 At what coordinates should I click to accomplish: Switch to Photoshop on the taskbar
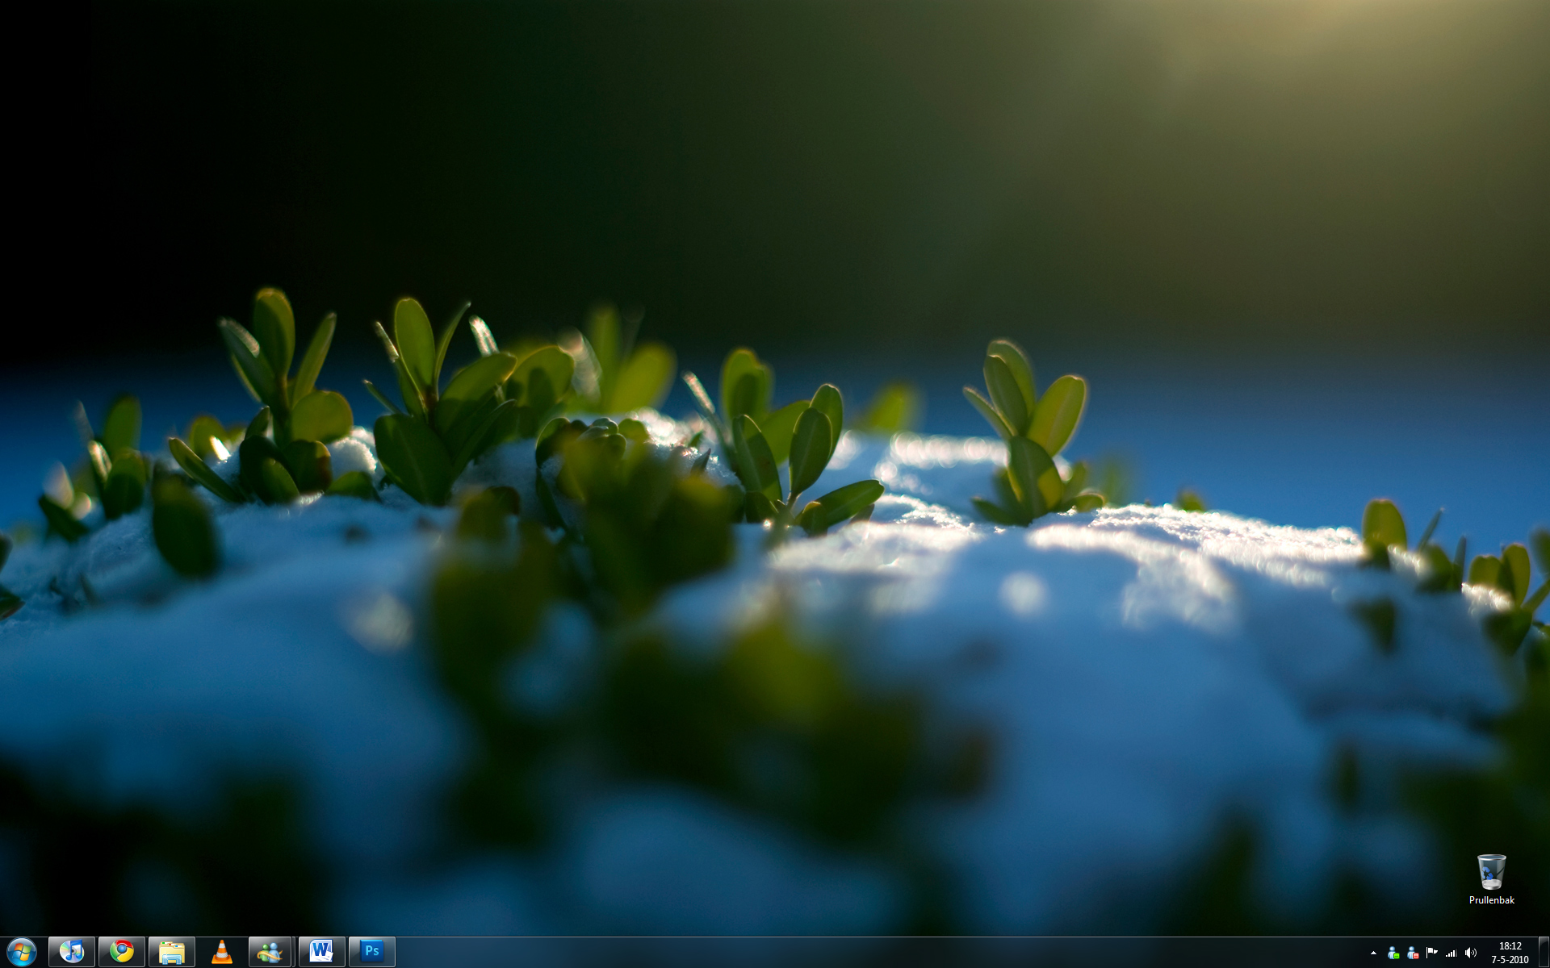coord(372,952)
